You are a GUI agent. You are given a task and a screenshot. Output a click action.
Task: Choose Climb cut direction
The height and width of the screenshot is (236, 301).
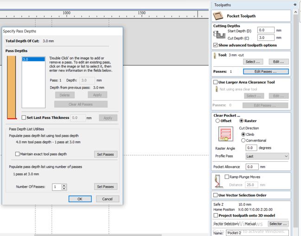243,134
